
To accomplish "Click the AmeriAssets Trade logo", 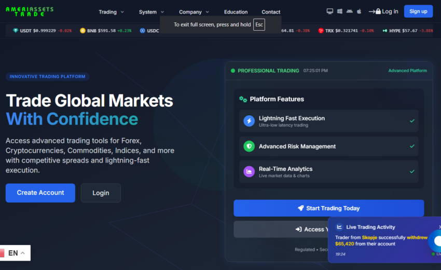I will [x=30, y=11].
